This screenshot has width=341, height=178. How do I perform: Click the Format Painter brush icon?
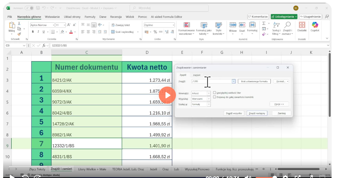(x=19, y=34)
